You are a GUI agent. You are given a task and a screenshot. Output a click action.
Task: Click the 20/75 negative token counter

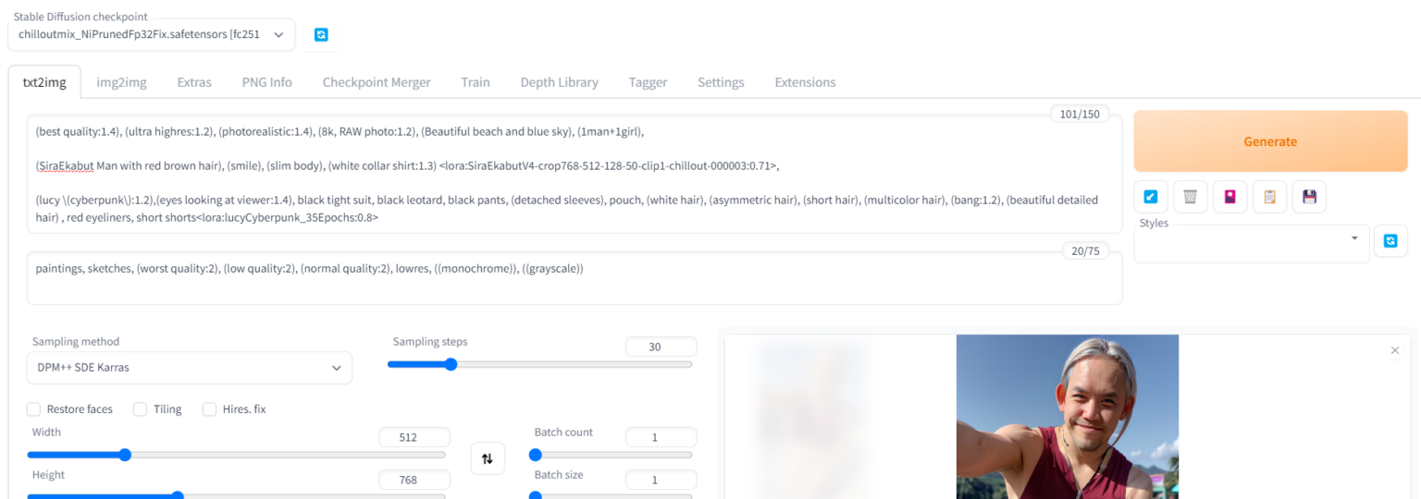[1085, 251]
